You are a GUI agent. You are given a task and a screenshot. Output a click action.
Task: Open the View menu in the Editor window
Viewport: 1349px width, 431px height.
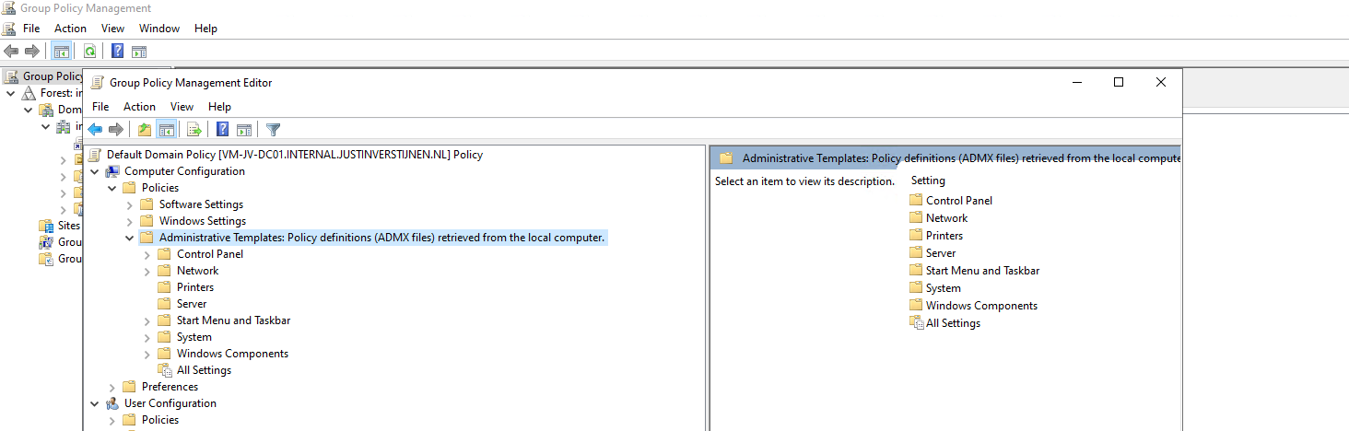pos(182,107)
